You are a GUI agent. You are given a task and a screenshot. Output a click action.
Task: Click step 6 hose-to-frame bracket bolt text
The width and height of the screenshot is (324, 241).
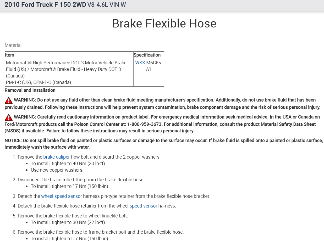click(101, 232)
